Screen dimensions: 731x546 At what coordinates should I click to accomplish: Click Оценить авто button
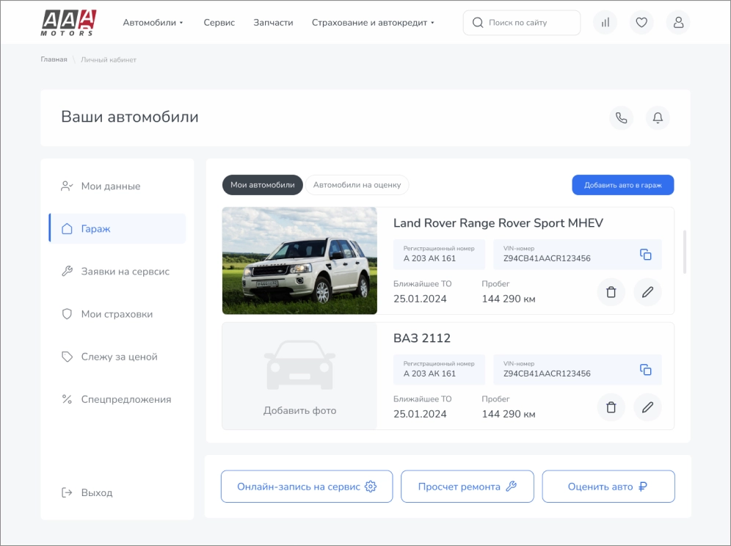(608, 487)
